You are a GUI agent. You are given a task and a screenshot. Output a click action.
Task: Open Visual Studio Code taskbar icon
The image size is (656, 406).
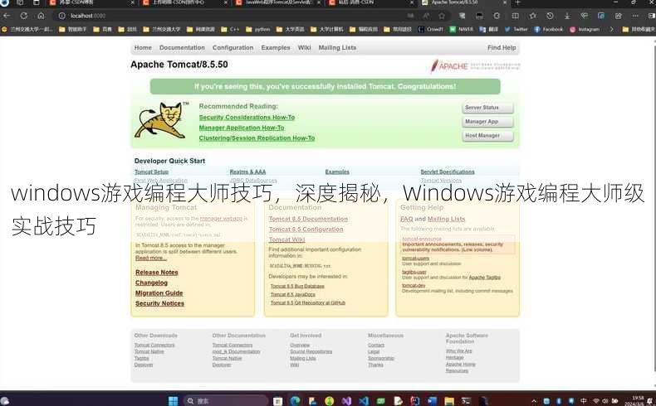364,401
